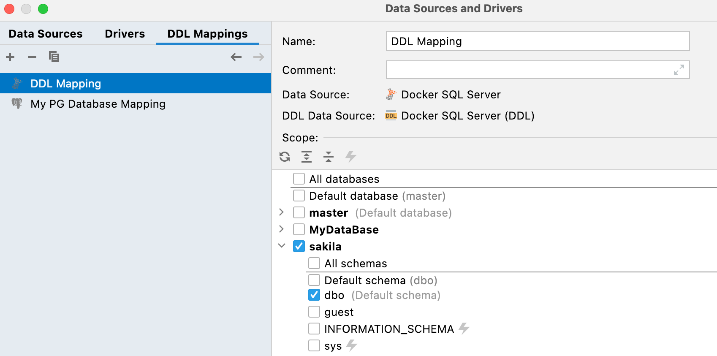This screenshot has height=356, width=717.
Task: Expand the MyDataBase tree node
Action: click(x=282, y=229)
